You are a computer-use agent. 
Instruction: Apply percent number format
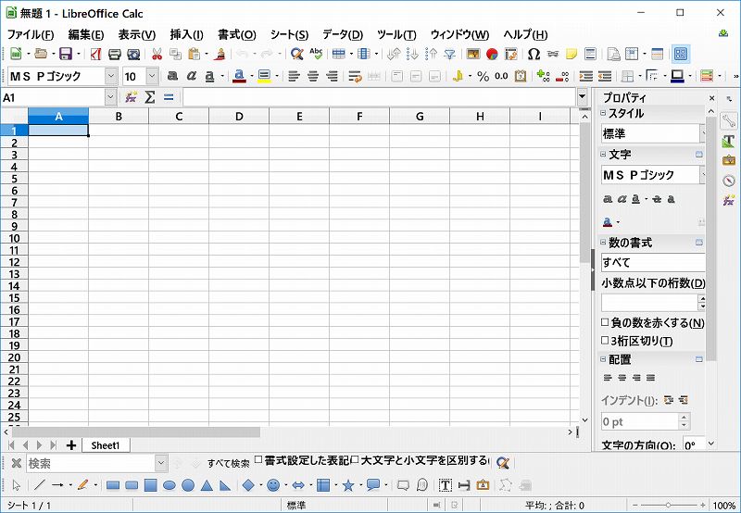(483, 77)
